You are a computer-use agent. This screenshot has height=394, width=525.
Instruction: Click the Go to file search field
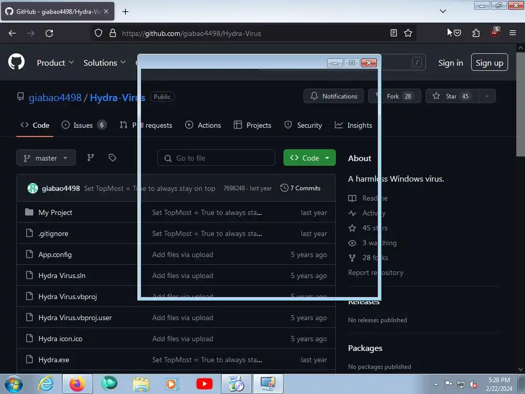tap(216, 158)
